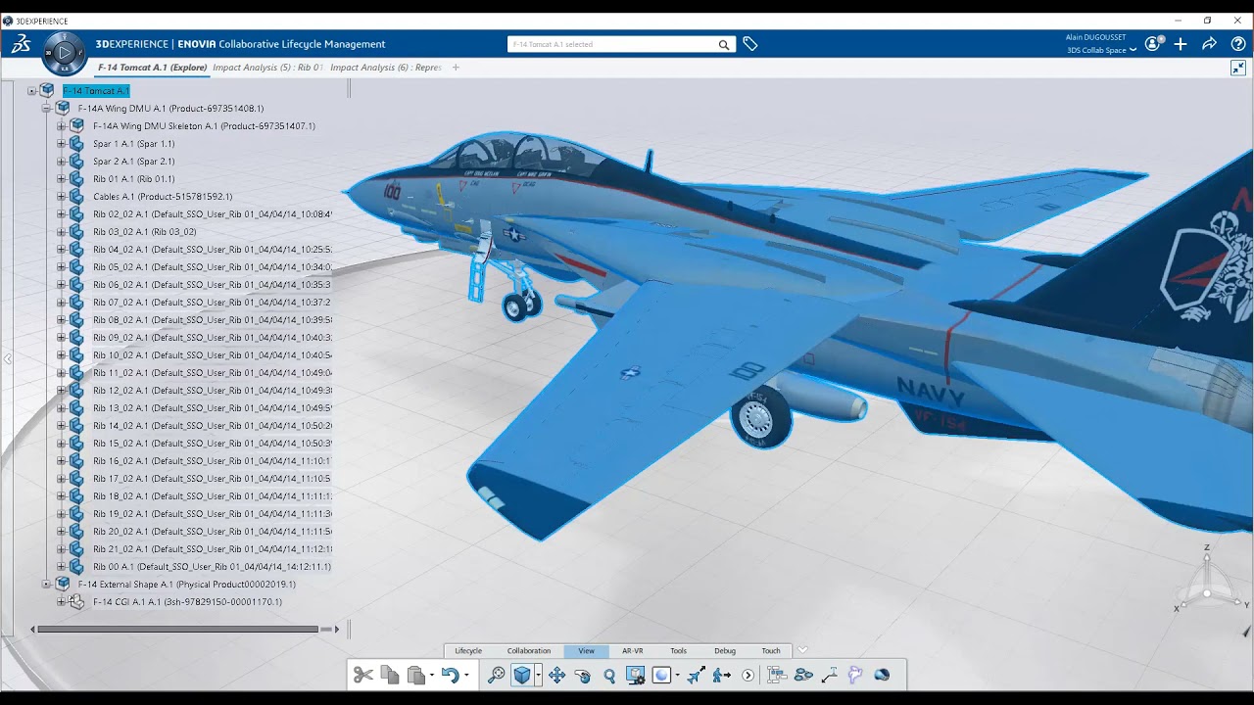
Task: Open the Touch toolbar tab
Action: pos(771,651)
